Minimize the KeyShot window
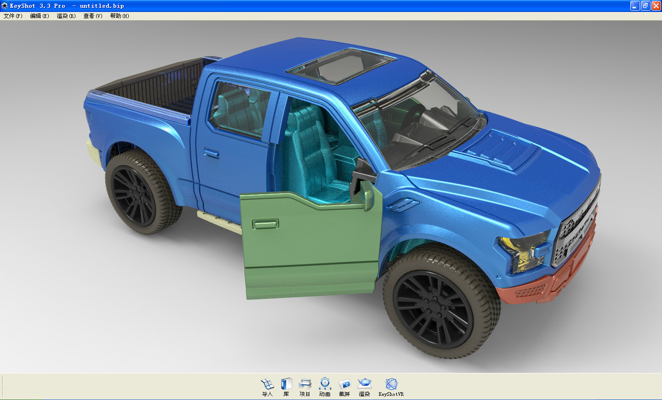 click(635, 6)
